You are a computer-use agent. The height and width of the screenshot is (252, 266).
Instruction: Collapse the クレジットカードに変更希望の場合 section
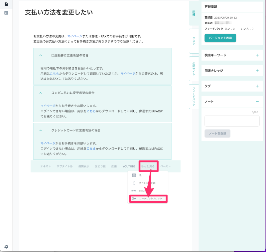coord(41,130)
